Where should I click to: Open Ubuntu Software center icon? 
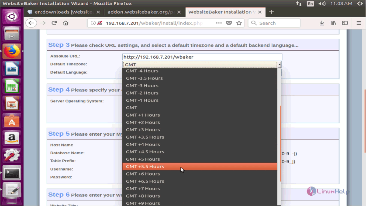[12, 121]
